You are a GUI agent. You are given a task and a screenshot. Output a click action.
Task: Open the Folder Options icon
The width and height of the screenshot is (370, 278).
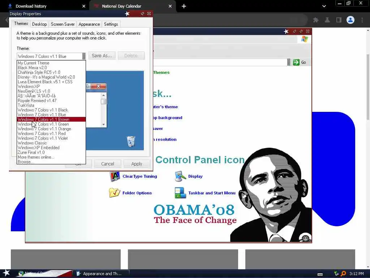tap(115, 193)
